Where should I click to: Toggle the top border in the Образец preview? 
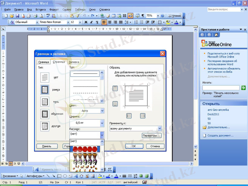pyautogui.click(x=115, y=88)
